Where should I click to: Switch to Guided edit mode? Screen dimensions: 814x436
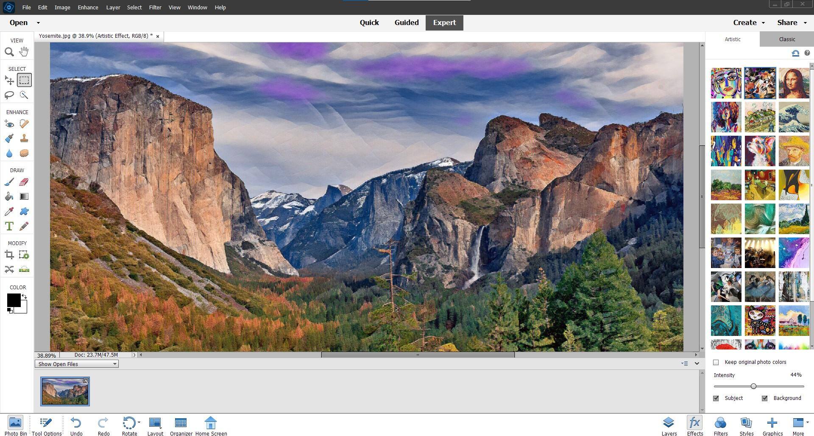pos(406,23)
